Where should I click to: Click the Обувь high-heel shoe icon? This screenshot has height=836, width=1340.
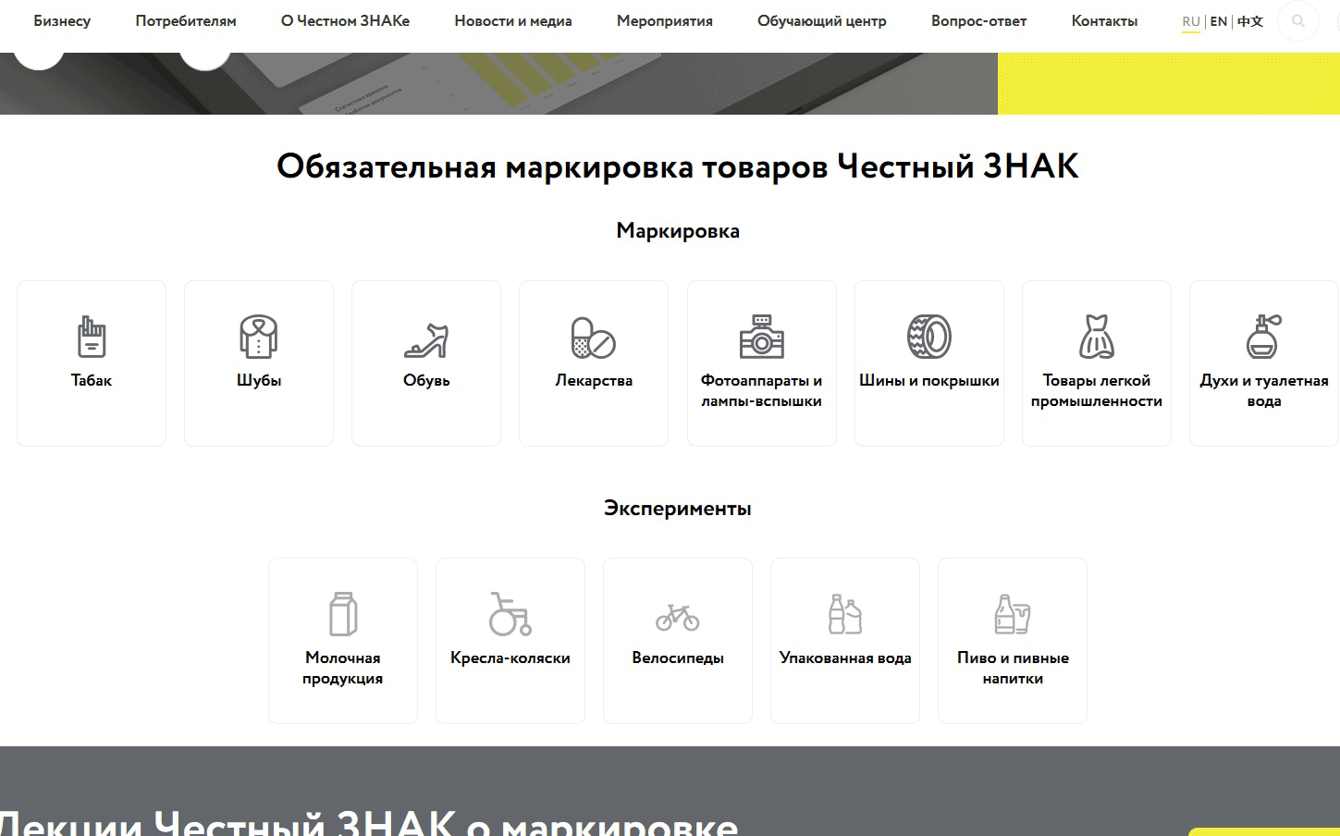click(x=426, y=340)
